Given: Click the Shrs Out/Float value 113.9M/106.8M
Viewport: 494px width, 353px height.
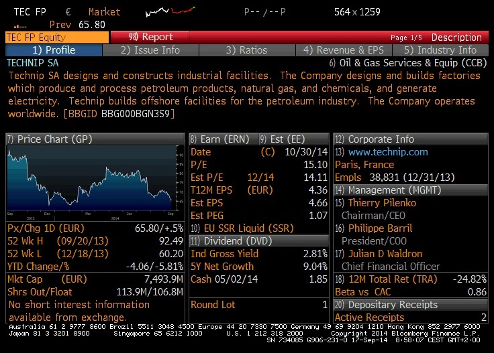Looking at the screenshot, I should [150, 292].
